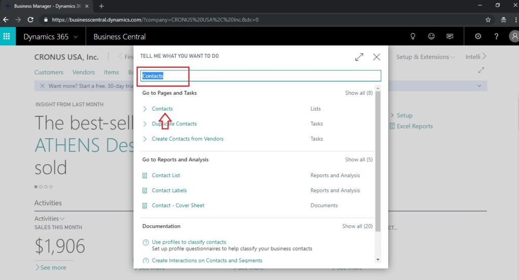Close the Business Manager browser tab
The width and height of the screenshot is (519, 280).
coord(87,6)
